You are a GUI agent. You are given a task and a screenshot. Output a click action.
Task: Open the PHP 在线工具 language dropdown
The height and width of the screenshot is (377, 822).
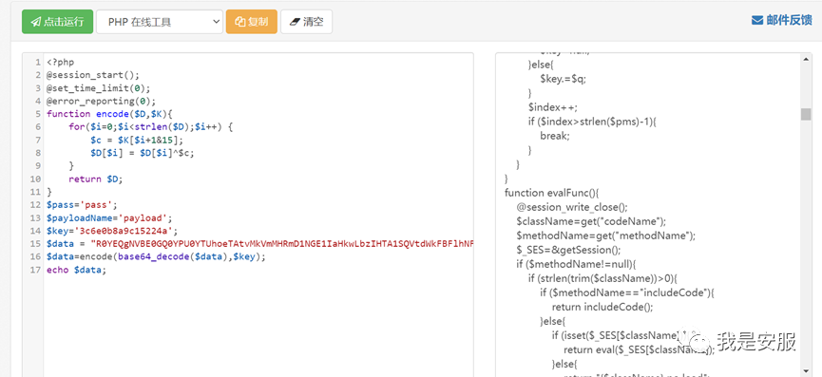[x=160, y=22]
